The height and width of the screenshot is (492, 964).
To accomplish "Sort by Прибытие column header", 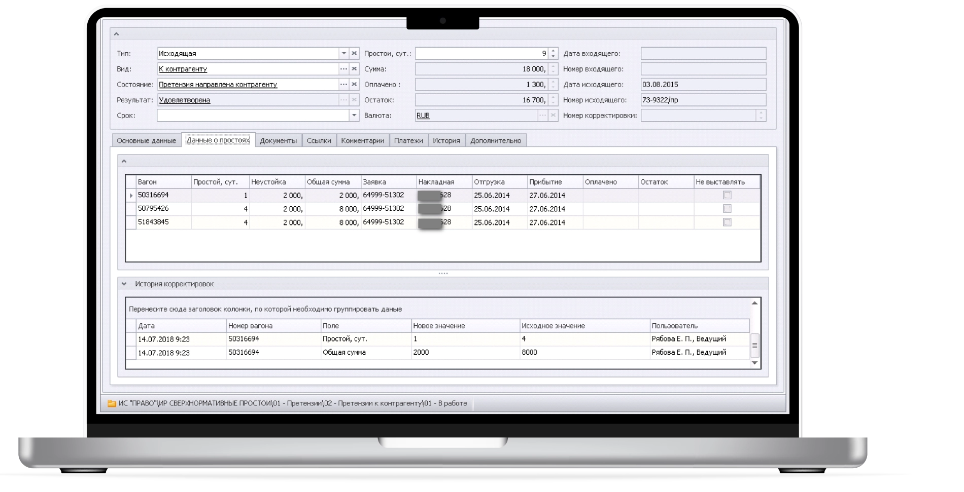I will 555,182.
